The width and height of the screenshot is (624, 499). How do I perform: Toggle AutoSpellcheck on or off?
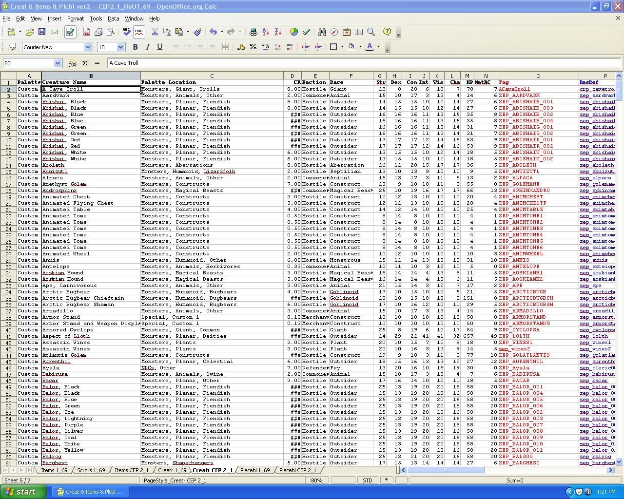(x=139, y=32)
